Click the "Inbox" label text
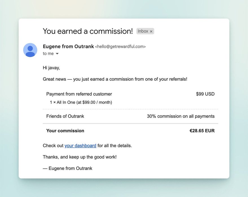This screenshot has height=197, width=248. [x=143, y=31]
